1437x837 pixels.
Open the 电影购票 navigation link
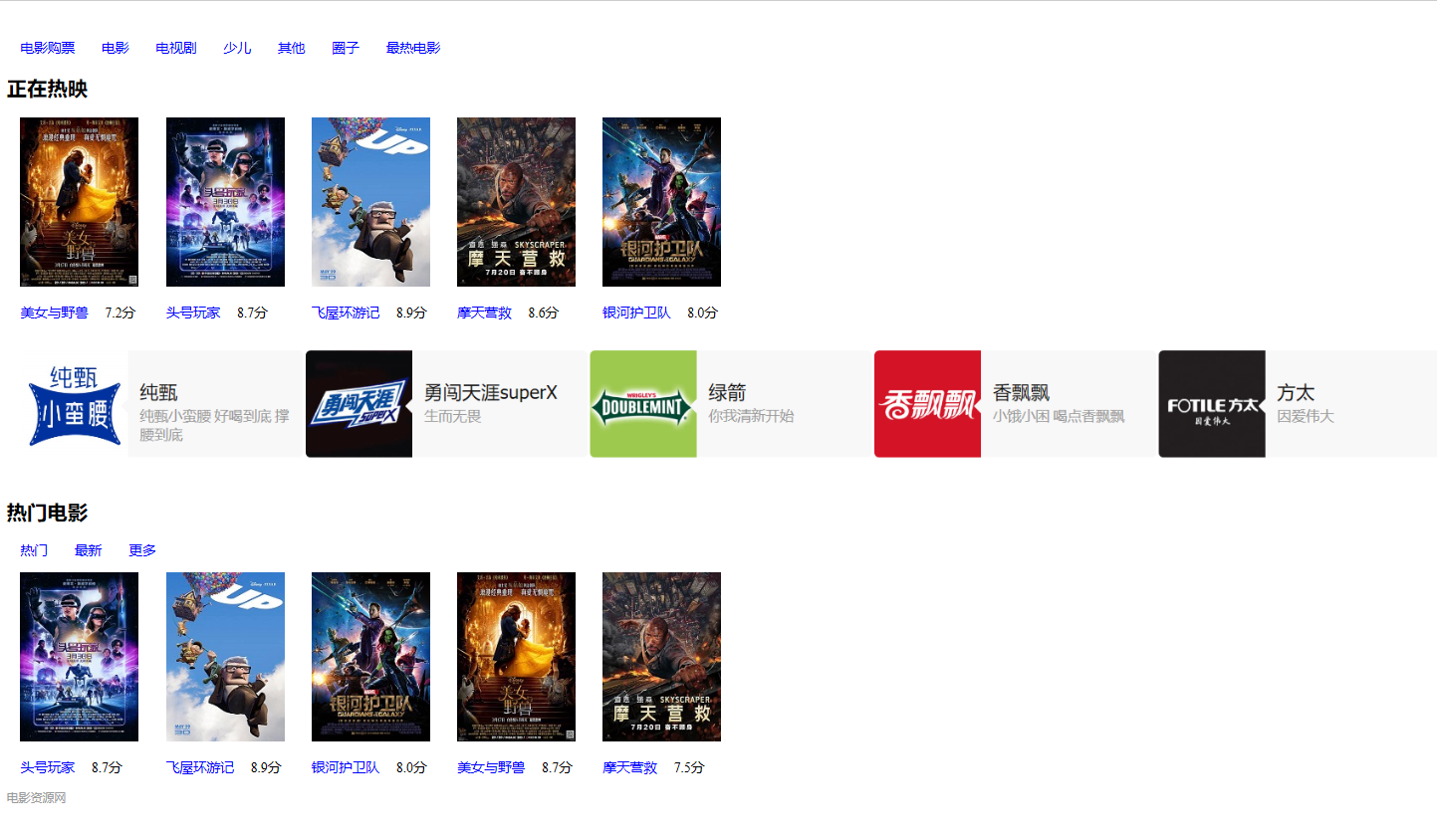click(48, 48)
